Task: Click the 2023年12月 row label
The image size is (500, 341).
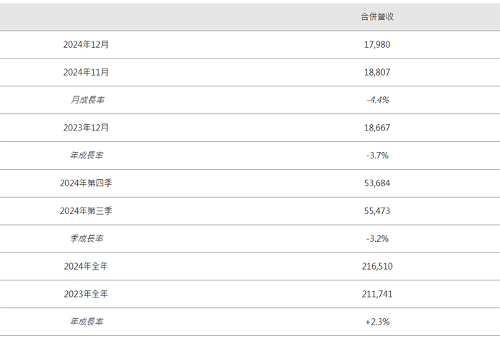Action: tap(86, 128)
